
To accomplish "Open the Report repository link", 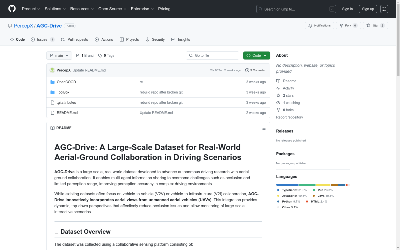I will coord(289,117).
